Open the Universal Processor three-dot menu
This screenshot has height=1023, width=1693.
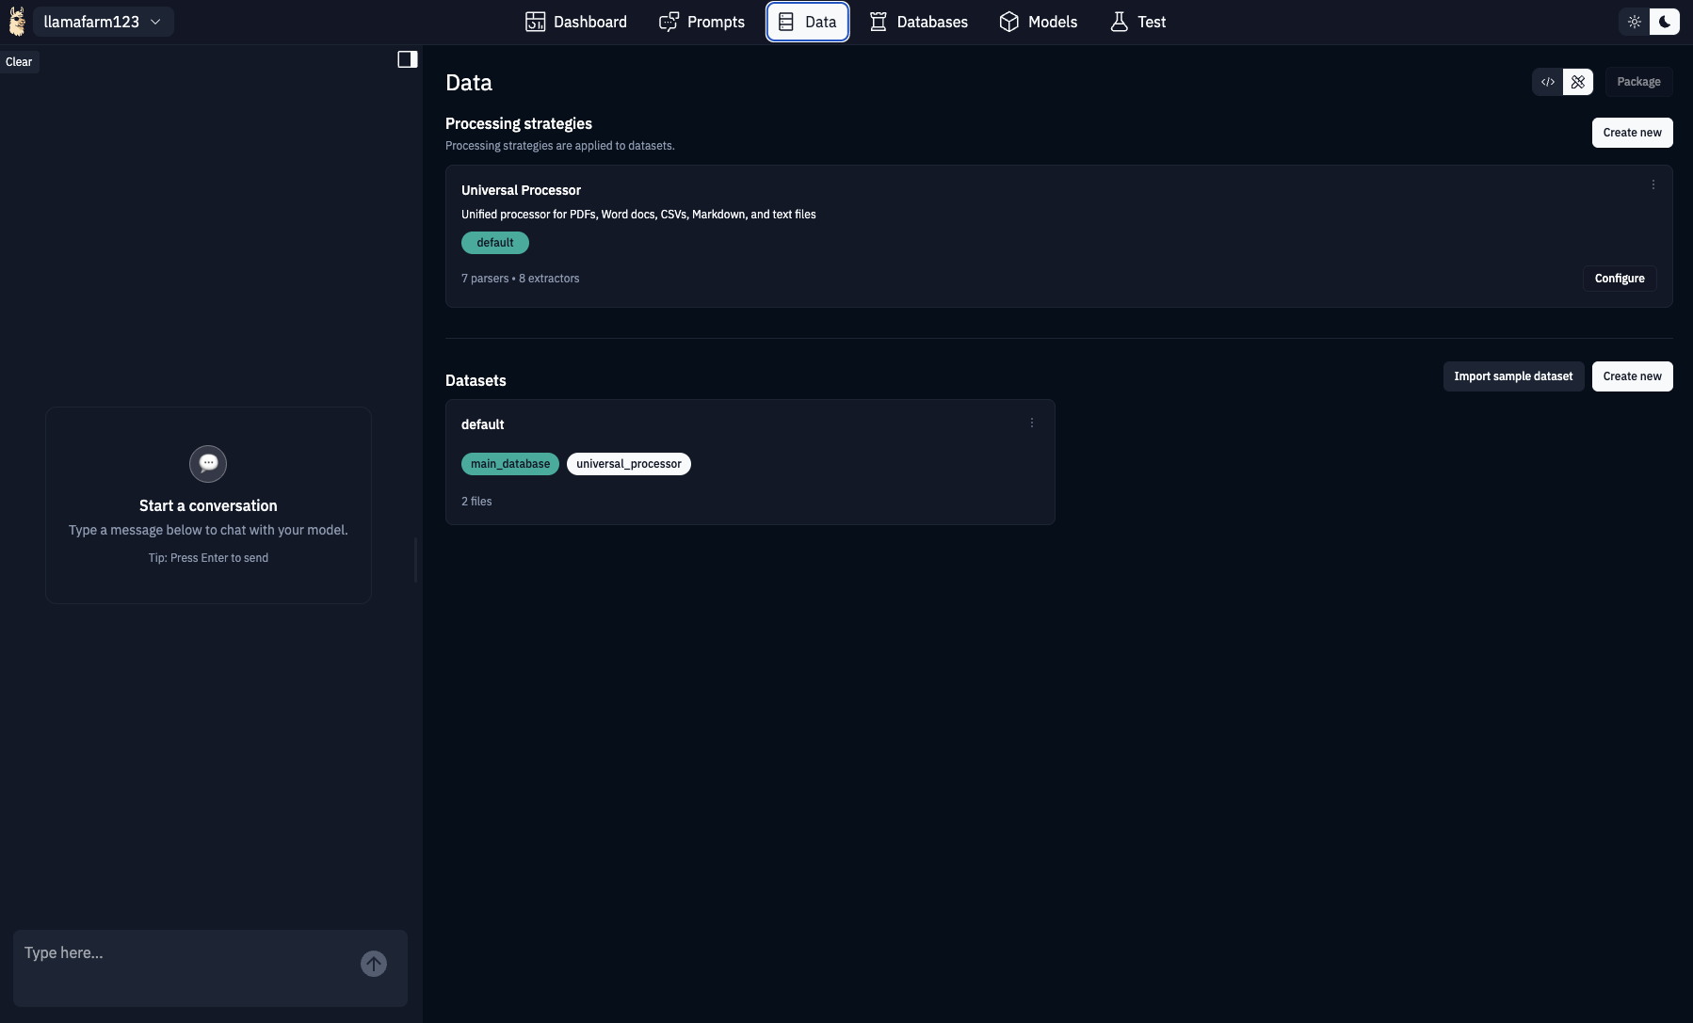[1652, 184]
